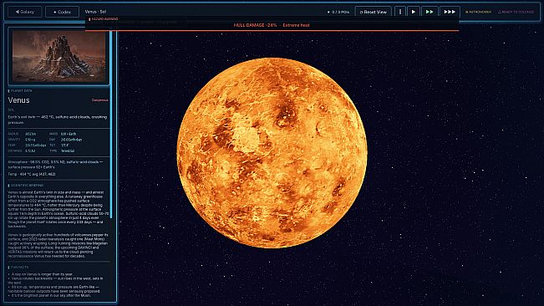Viewport: 544px width, 306px height.
Task: Click the Fun Facts section header
Action: coord(18,268)
